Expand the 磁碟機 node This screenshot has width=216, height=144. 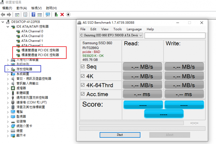pyautogui.click(x=8, y=122)
